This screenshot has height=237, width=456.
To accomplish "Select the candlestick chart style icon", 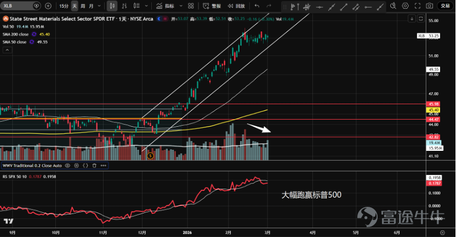I will pyautogui.click(x=112, y=6).
